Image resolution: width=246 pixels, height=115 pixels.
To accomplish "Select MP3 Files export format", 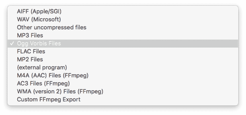I will 30,36.
